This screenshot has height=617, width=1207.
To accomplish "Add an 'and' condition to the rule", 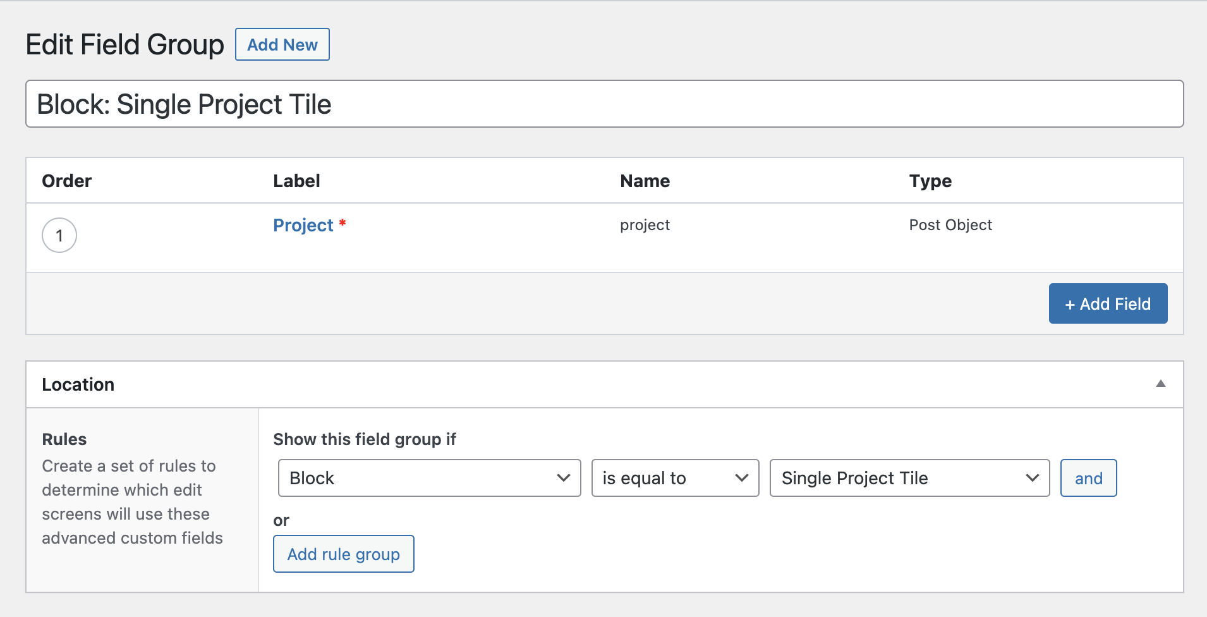I will coord(1088,478).
